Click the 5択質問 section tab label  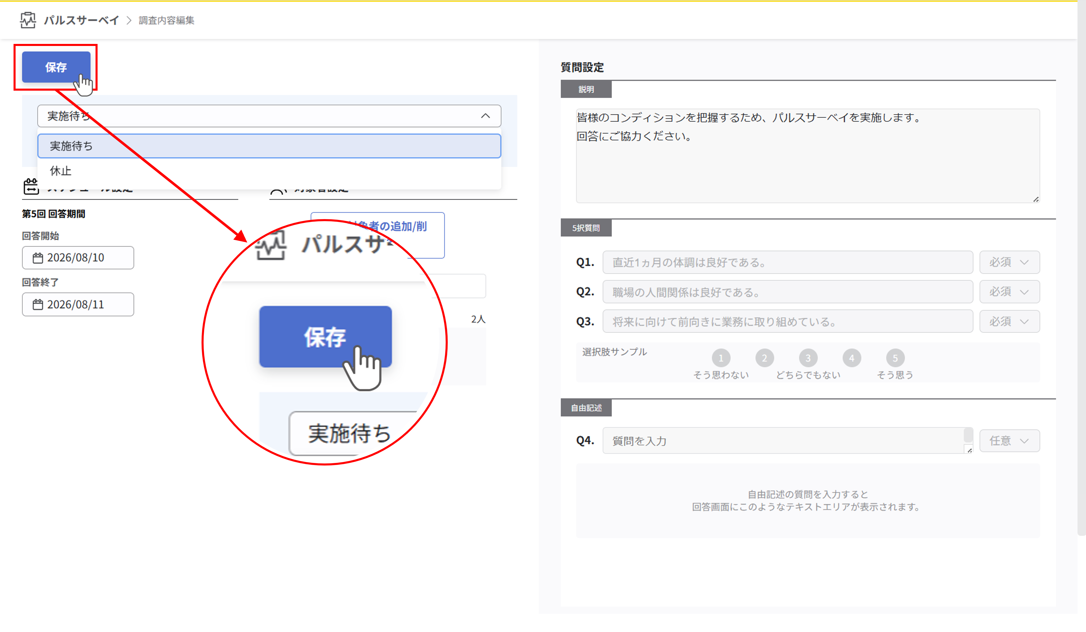[586, 228]
